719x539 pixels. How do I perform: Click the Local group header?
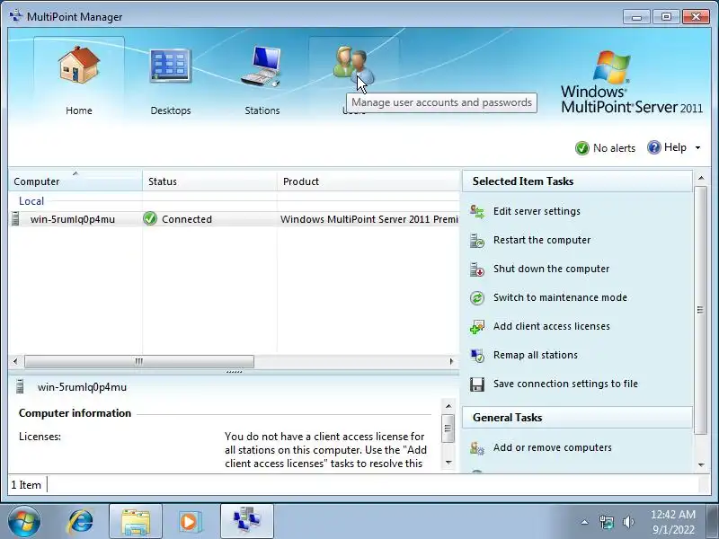point(31,200)
